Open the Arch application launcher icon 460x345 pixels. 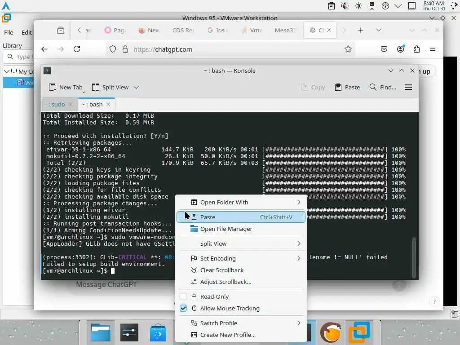pos(6,6)
